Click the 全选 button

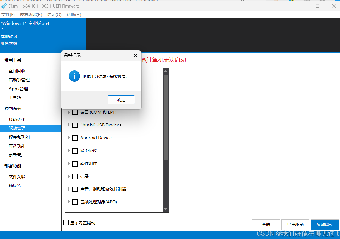(x=266, y=225)
